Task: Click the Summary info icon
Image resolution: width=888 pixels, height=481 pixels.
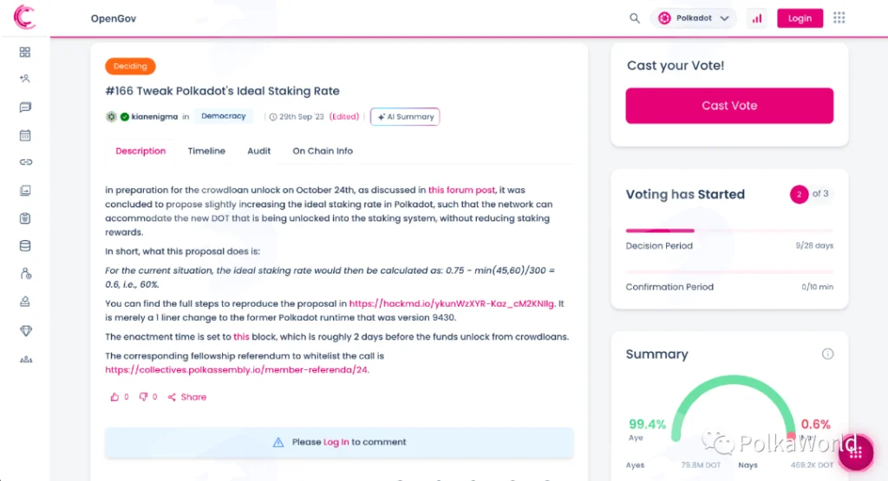Action: coord(827,354)
